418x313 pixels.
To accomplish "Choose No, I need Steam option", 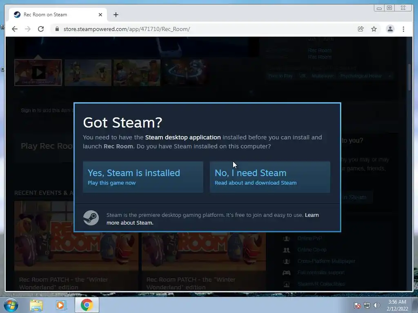I will point(270,177).
